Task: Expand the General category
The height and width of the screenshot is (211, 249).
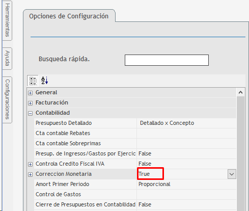Action: 31,93
